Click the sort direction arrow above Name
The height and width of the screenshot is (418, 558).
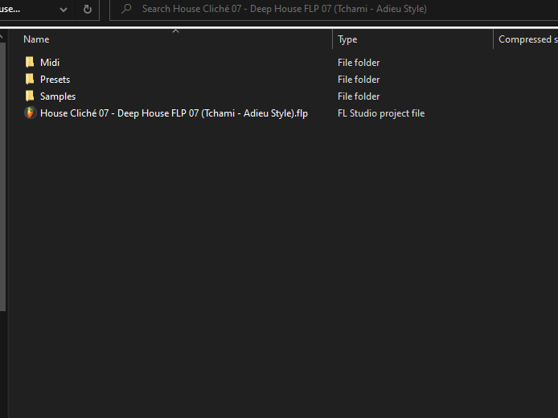[175, 31]
